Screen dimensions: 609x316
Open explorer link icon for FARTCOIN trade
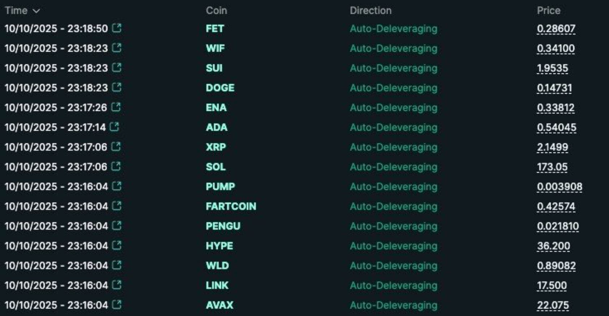tap(117, 206)
